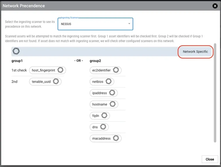The image size is (221, 167).
Task: Select the netbios identifier label
Action: point(98,82)
